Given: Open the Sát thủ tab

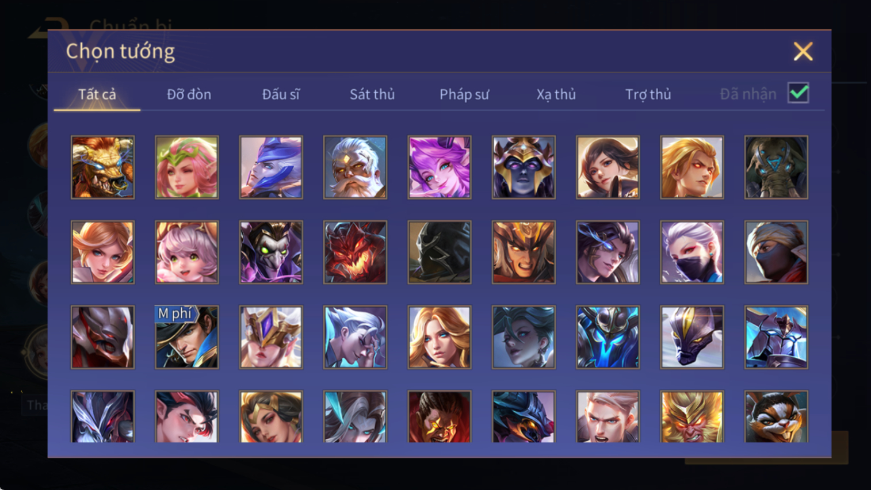Looking at the screenshot, I should tap(372, 94).
